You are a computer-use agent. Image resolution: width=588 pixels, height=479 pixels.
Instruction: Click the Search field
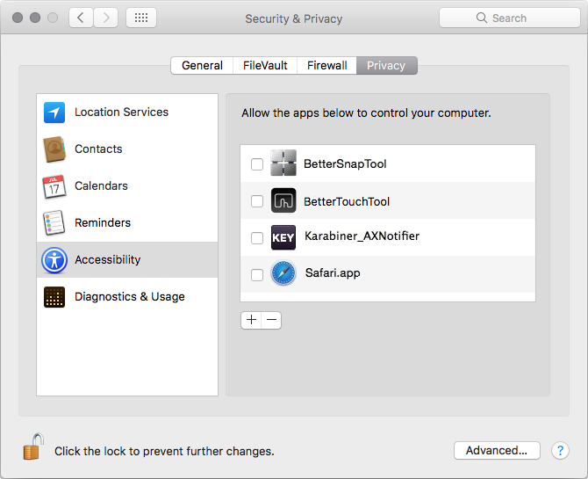tap(510, 18)
